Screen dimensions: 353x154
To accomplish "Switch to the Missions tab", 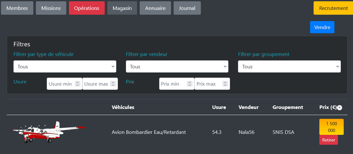I will click(51, 8).
